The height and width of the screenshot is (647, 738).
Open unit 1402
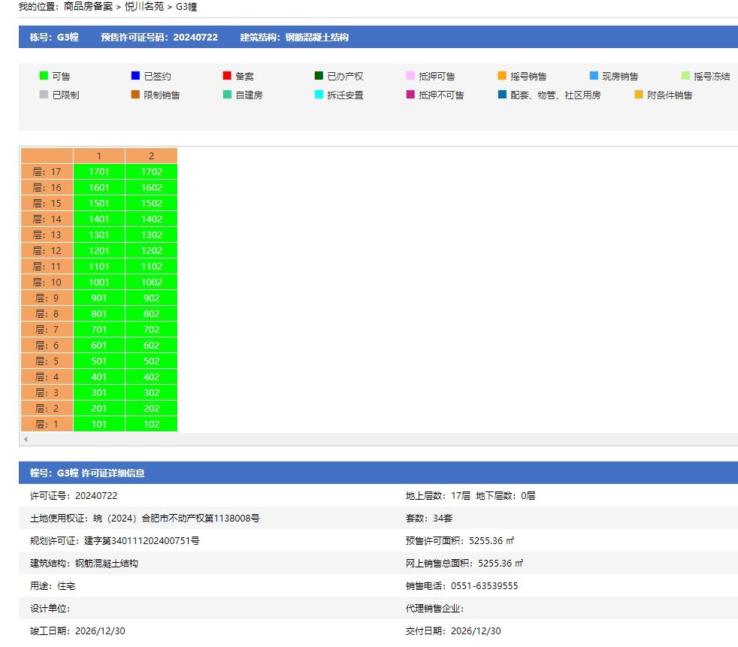(x=152, y=219)
